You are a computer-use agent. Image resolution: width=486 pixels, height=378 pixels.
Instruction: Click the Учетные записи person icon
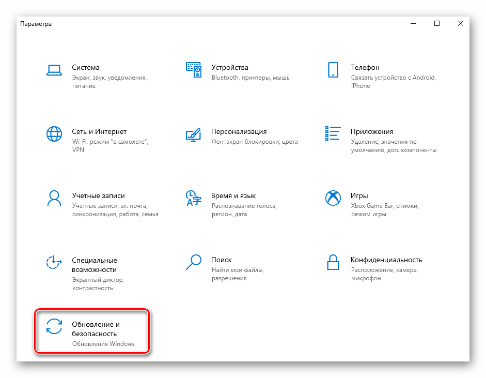tap(54, 198)
